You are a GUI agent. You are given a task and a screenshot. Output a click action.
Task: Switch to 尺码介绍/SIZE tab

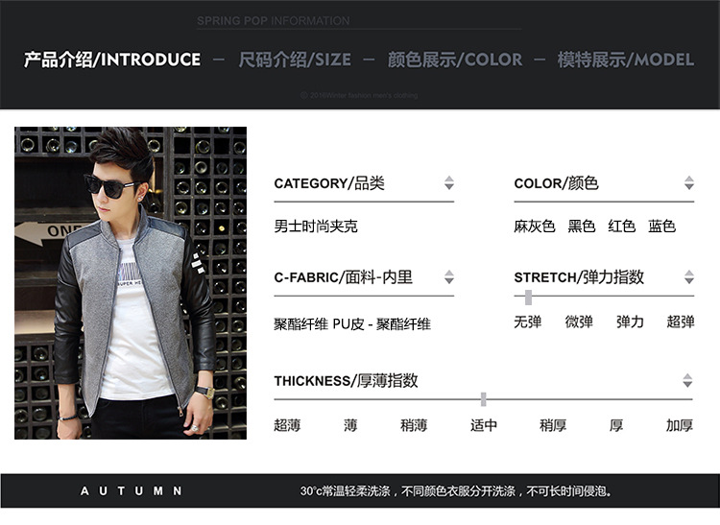[x=295, y=60]
